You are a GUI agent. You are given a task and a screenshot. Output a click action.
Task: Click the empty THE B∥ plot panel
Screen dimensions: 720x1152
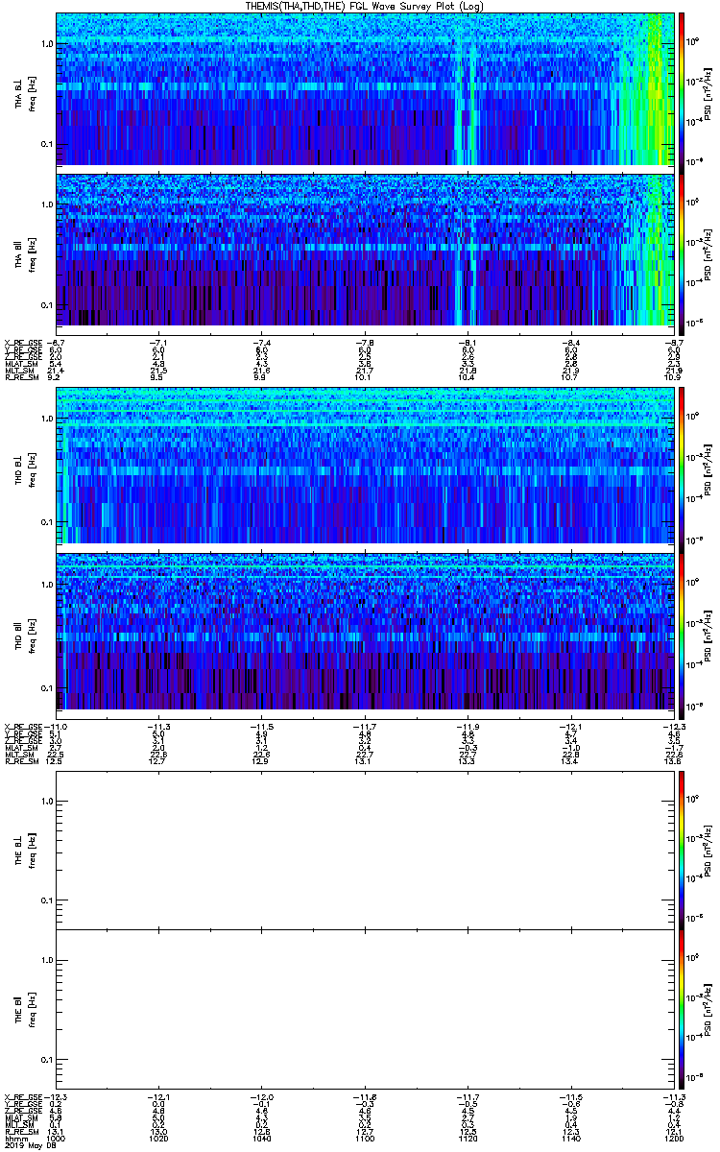coord(364,1007)
